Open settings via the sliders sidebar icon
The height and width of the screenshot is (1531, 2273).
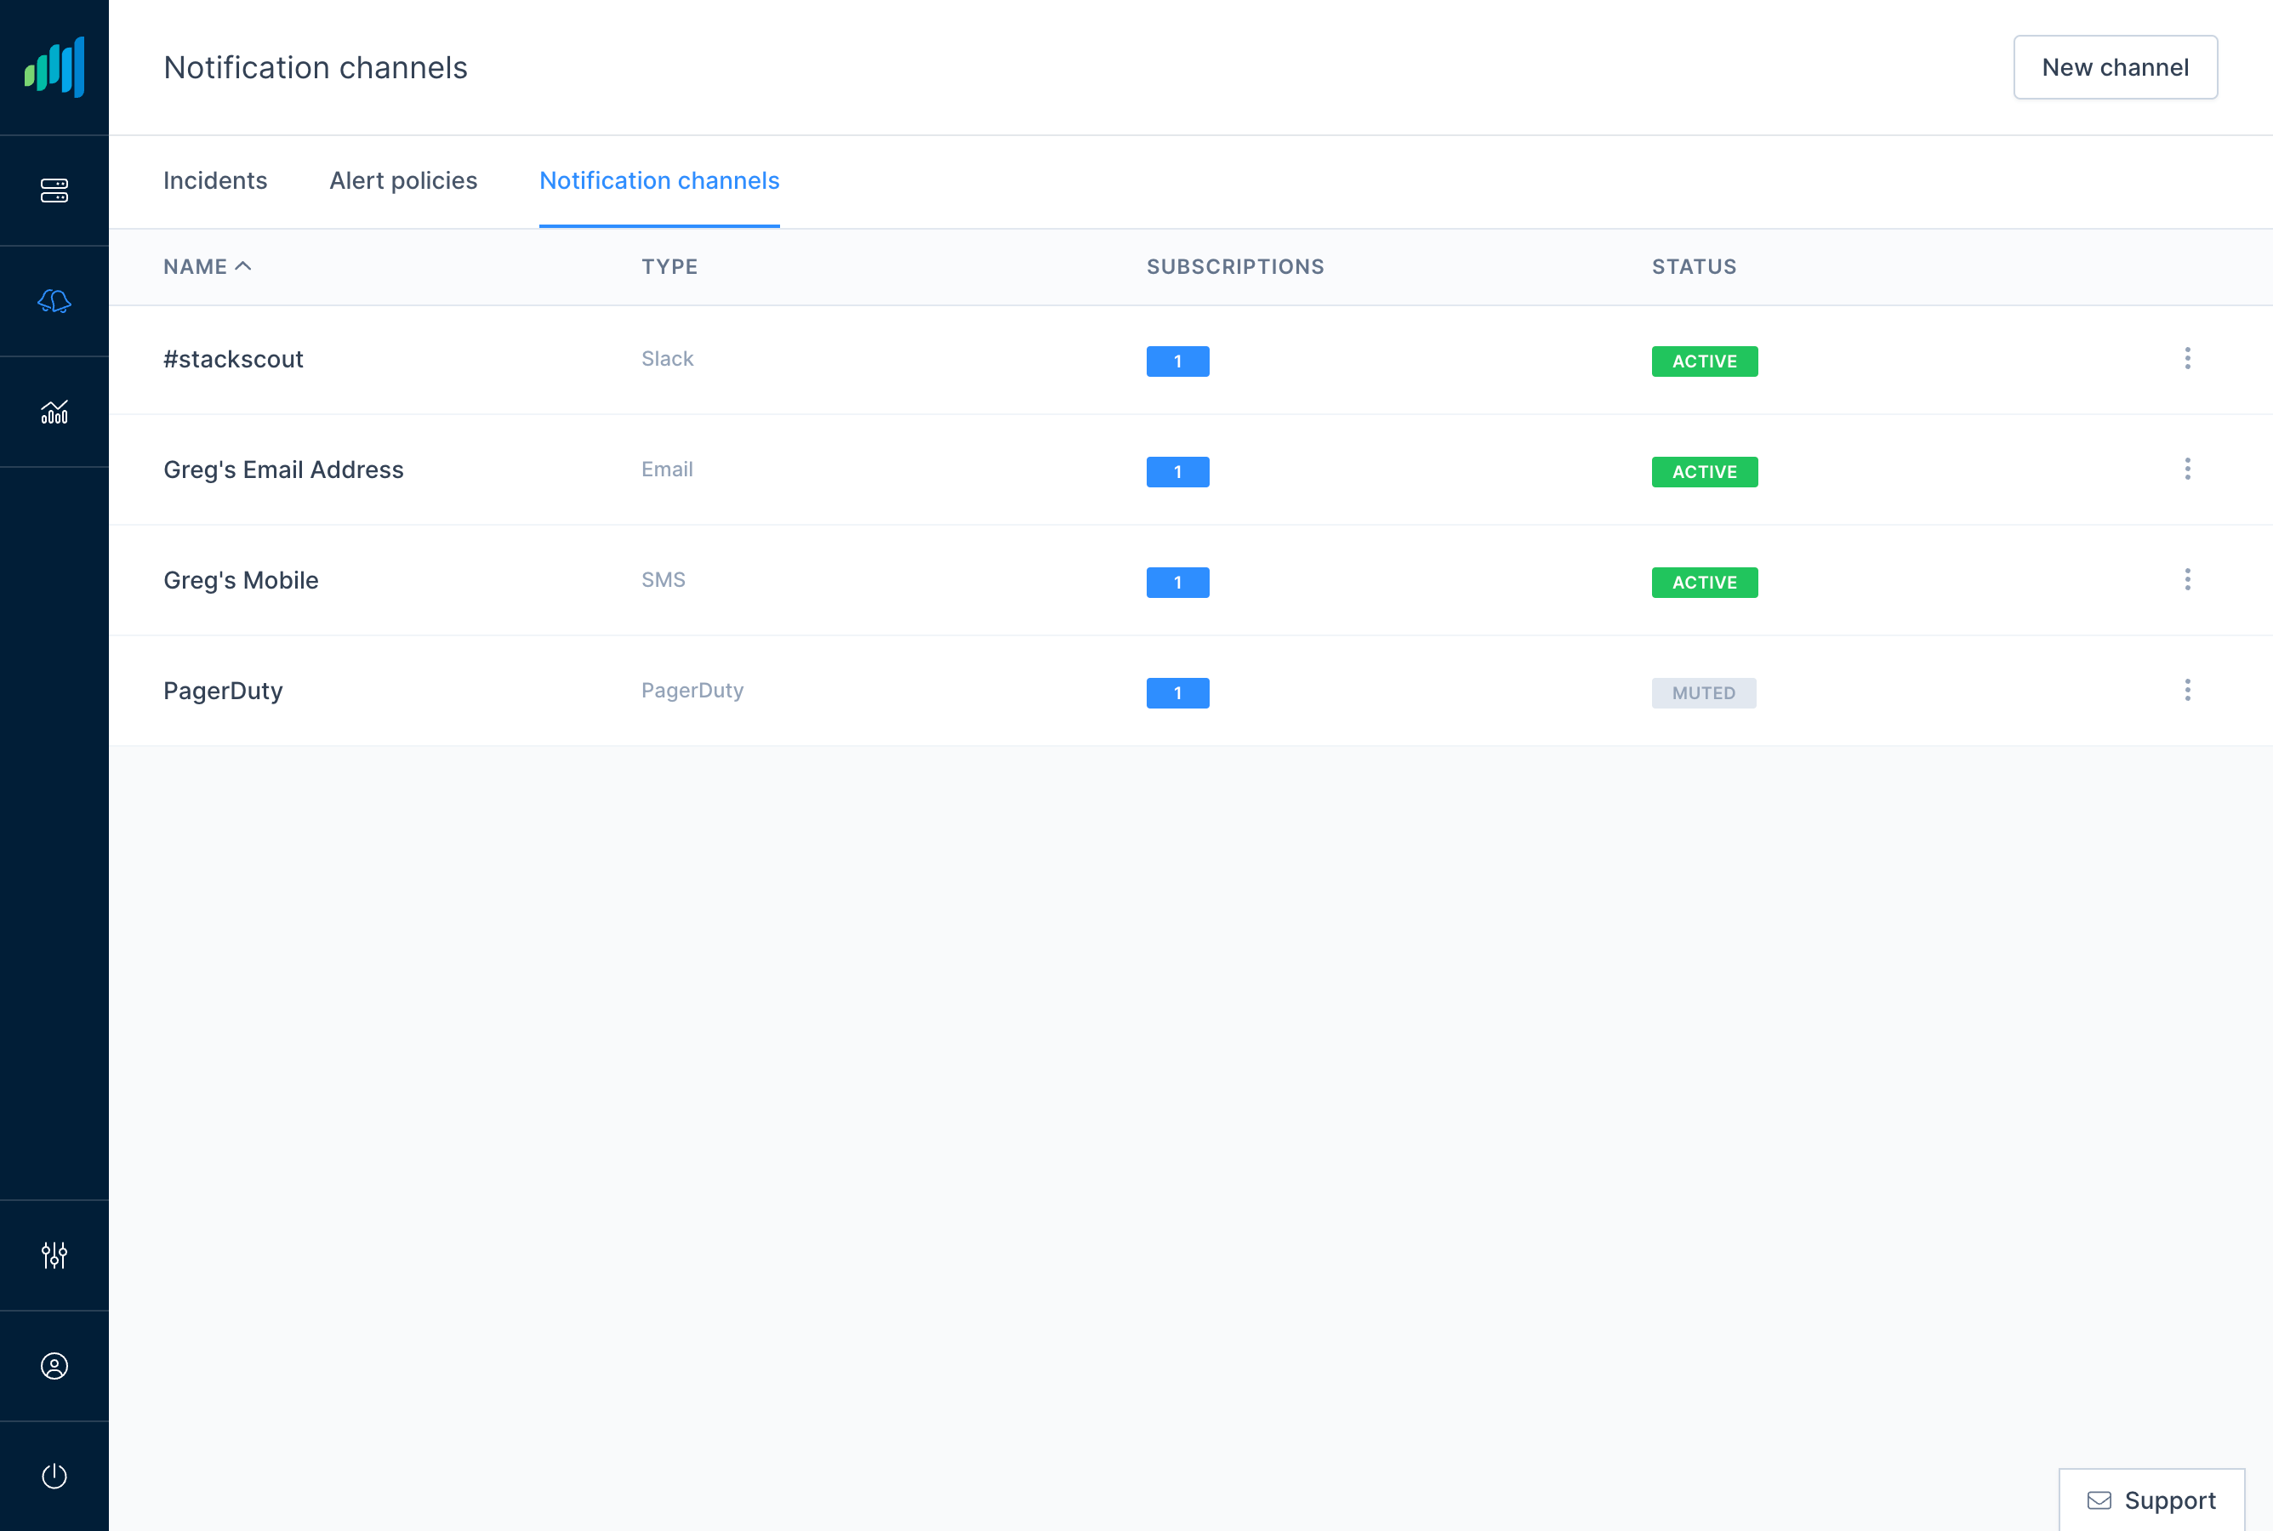pyautogui.click(x=54, y=1255)
